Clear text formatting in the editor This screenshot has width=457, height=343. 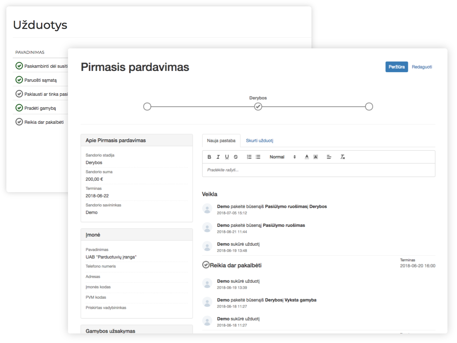[343, 157]
